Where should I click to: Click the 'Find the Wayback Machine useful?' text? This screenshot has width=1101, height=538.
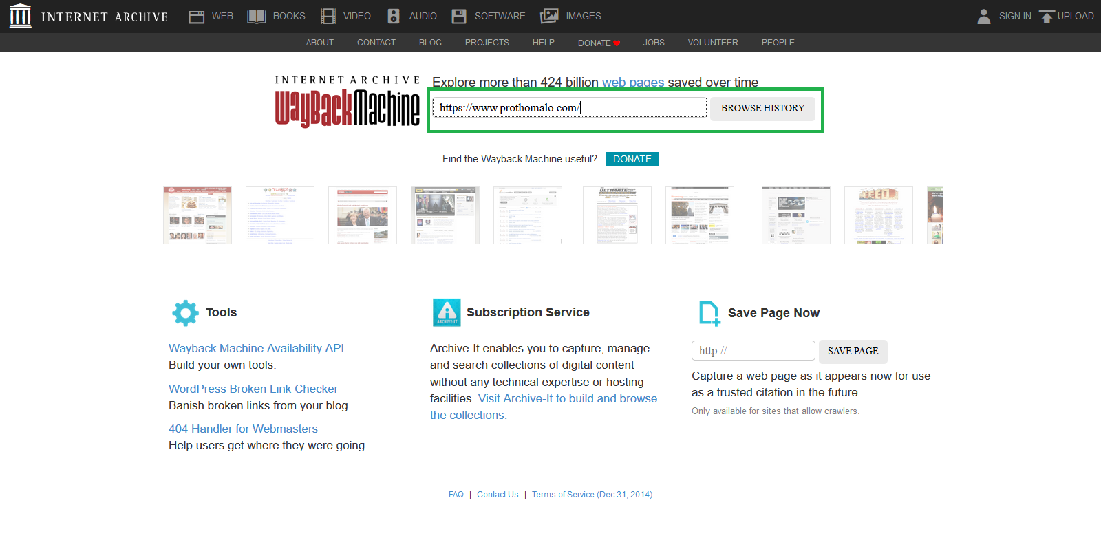tap(520, 159)
